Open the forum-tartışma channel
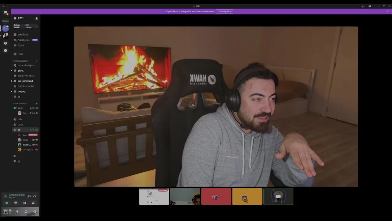This screenshot has width=392, height=221. [x=25, y=65]
